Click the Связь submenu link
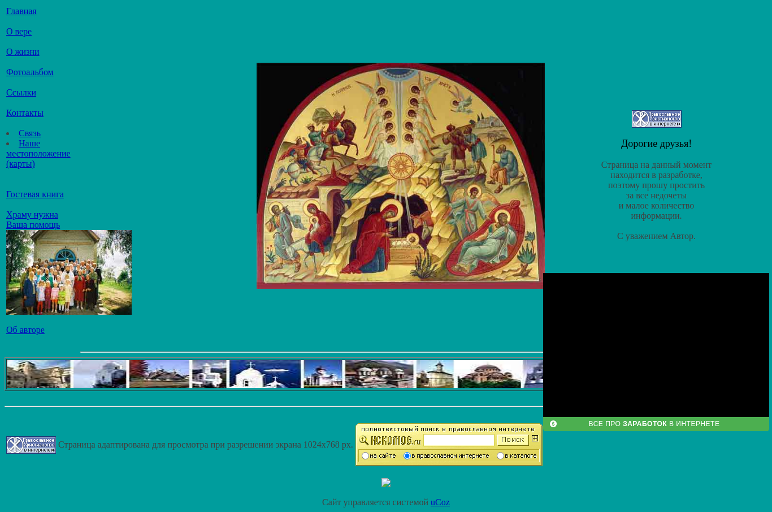772x512 pixels. coord(29,133)
